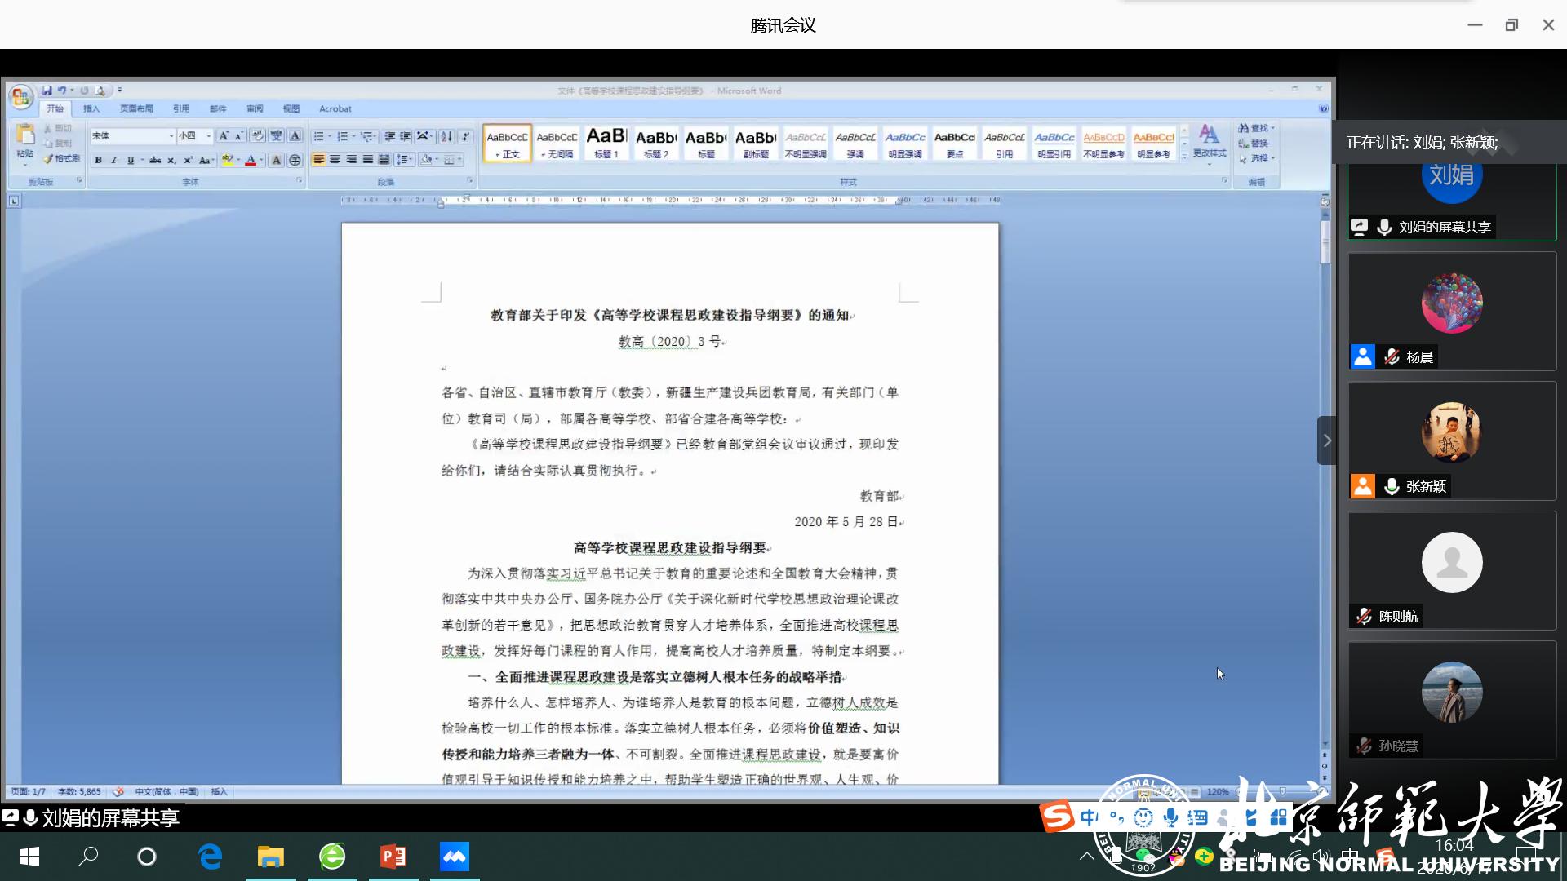
Task: Toggle bold formatting button
Action: [x=98, y=160]
